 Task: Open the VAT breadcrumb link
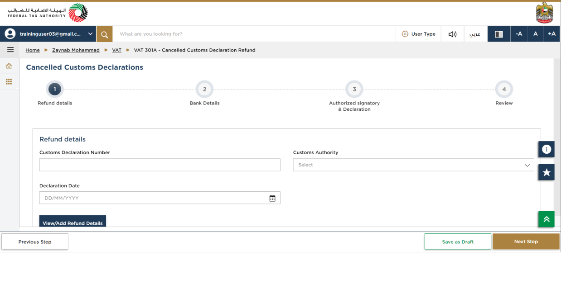(117, 50)
